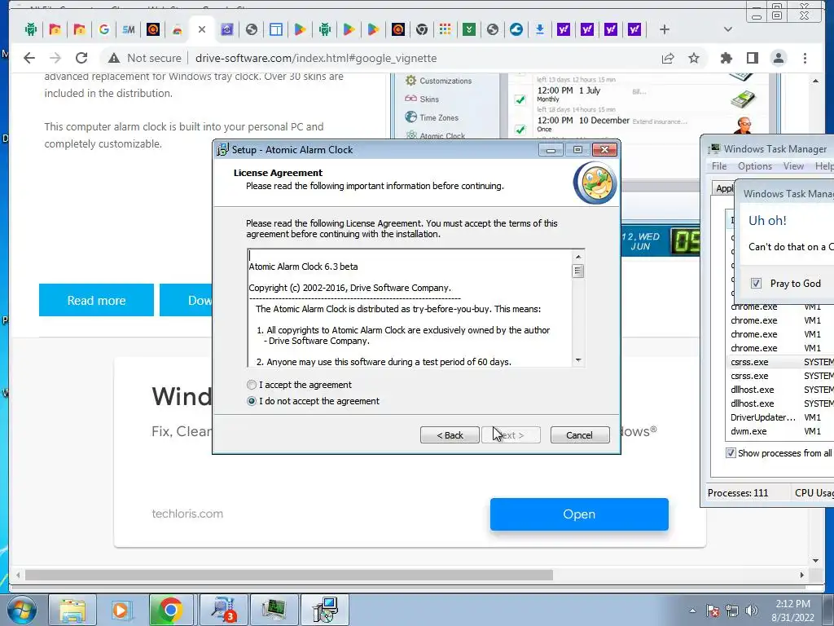This screenshot has width=834, height=626.
Task: Click the Setup installer taskbar icon
Action: pyautogui.click(x=325, y=610)
